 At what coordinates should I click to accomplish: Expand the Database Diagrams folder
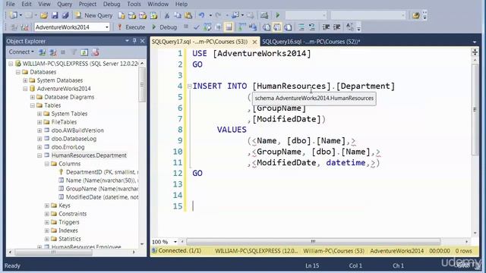[32, 97]
